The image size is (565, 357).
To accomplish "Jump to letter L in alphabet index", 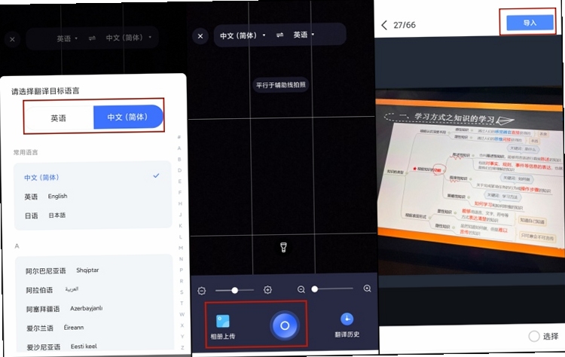I will pos(181,236).
